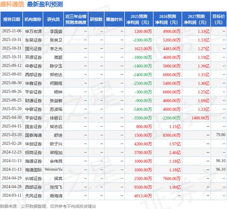Click the value -300.00万
The height and width of the screenshot is (209, 227).
[x=143, y=92]
